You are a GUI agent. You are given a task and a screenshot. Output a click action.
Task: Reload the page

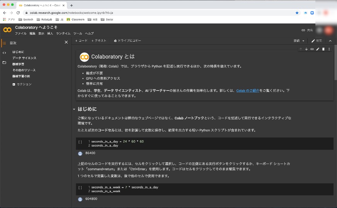tap(18, 13)
